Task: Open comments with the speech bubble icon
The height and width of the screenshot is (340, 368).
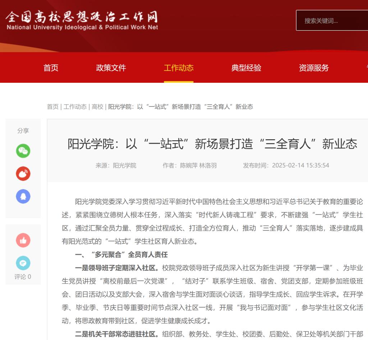Action: point(23,263)
